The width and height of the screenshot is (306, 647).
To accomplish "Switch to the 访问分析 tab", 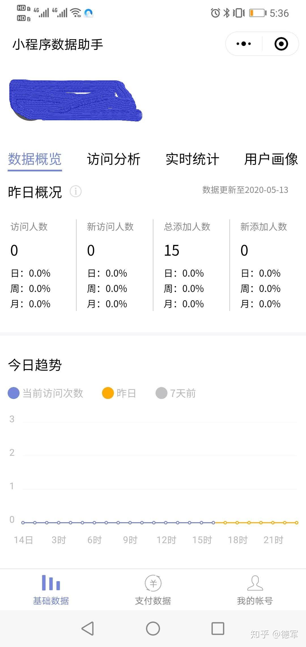I will point(114,159).
